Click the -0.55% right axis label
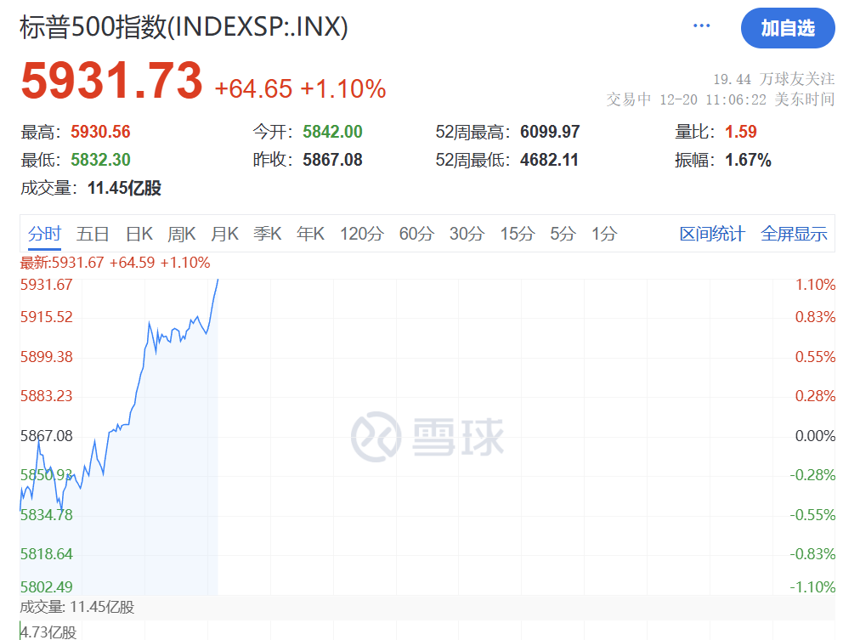 coord(812,515)
